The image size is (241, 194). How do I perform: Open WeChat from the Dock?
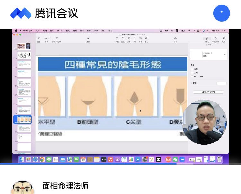(175, 159)
